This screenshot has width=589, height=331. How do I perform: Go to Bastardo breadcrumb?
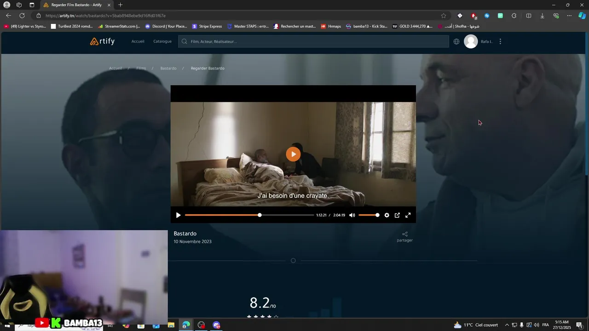(168, 68)
